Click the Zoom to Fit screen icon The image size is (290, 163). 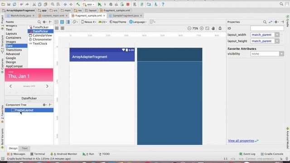[x=208, y=28]
